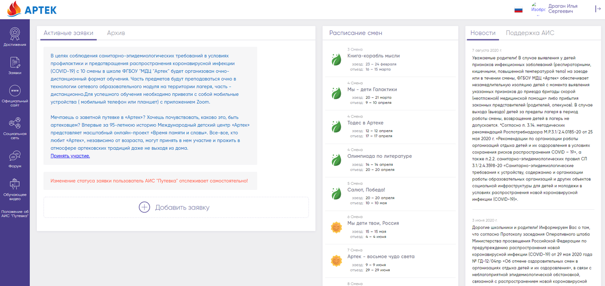Click the 7 Смена label
Image resolution: width=605 pixels, height=286 pixels.
point(355,250)
